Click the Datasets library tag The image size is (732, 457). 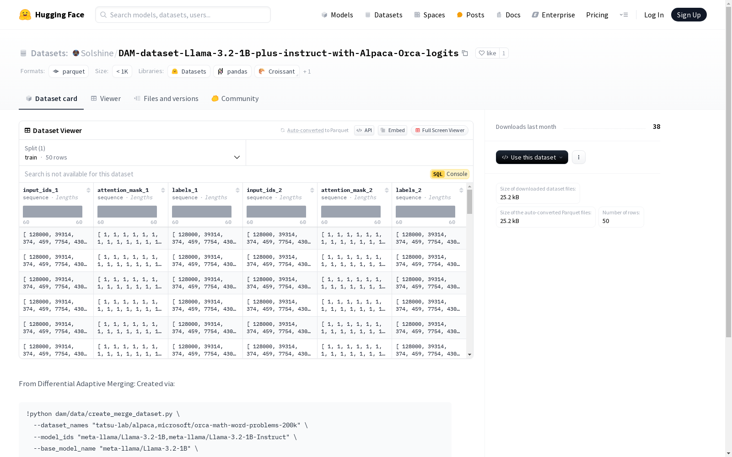tap(189, 71)
